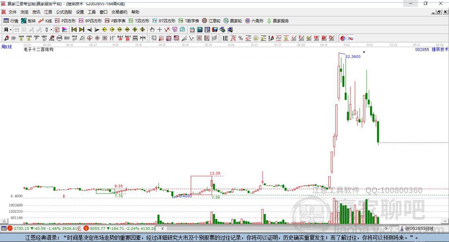
Task: Open the T四方形 tool
Action: click(x=139, y=21)
